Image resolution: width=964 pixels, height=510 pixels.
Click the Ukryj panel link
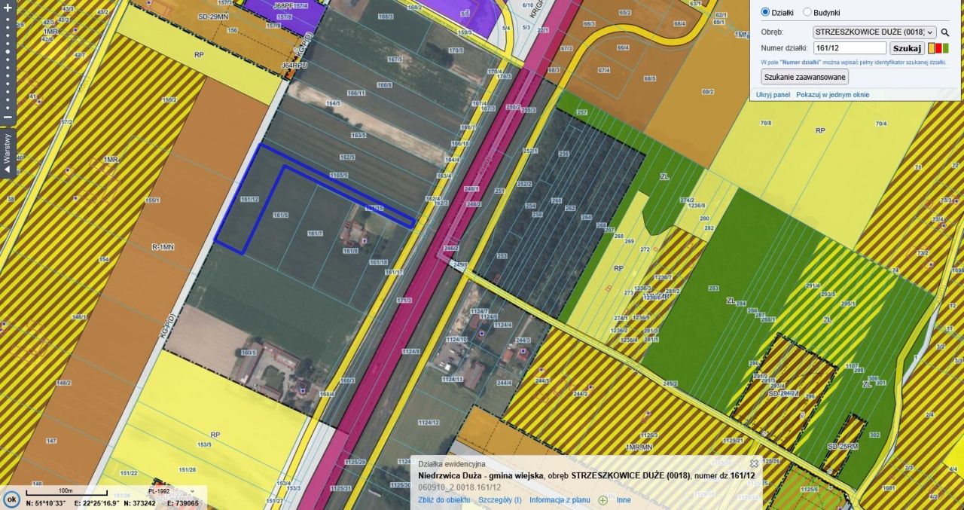pos(773,95)
